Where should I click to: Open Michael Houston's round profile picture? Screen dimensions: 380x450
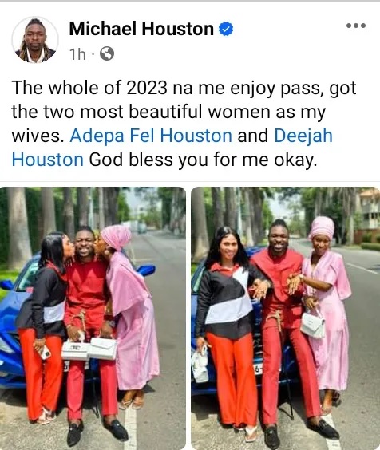pos(35,40)
